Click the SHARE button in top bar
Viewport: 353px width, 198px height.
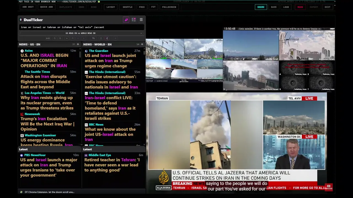(261, 7)
